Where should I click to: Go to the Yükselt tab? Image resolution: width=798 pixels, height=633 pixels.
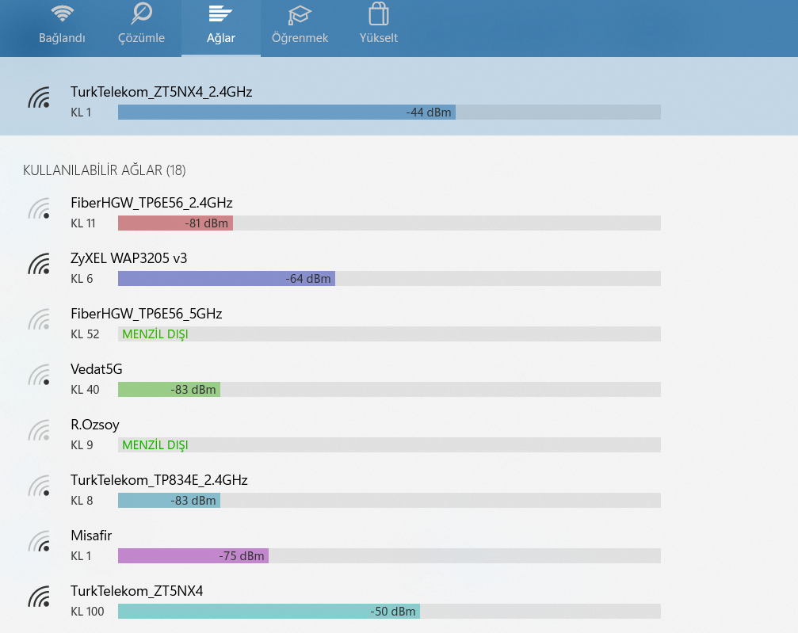pos(379,25)
